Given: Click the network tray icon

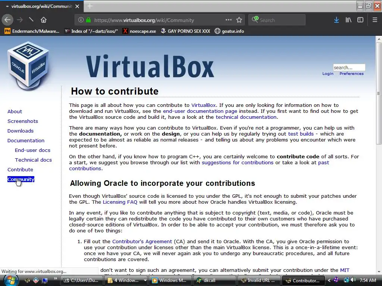Looking at the screenshot, I should 347,280.
